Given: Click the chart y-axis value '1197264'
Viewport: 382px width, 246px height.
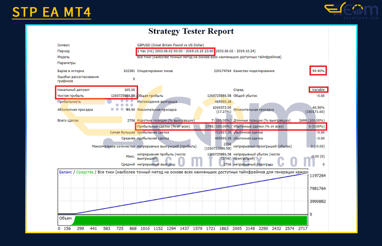Looking at the screenshot, I should tap(318, 176).
